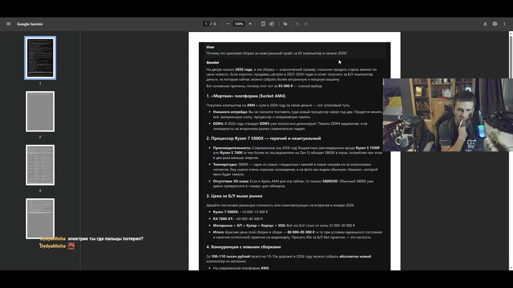Activate the draw annotation tool
The height and width of the screenshot is (288, 513).
click(x=285, y=24)
